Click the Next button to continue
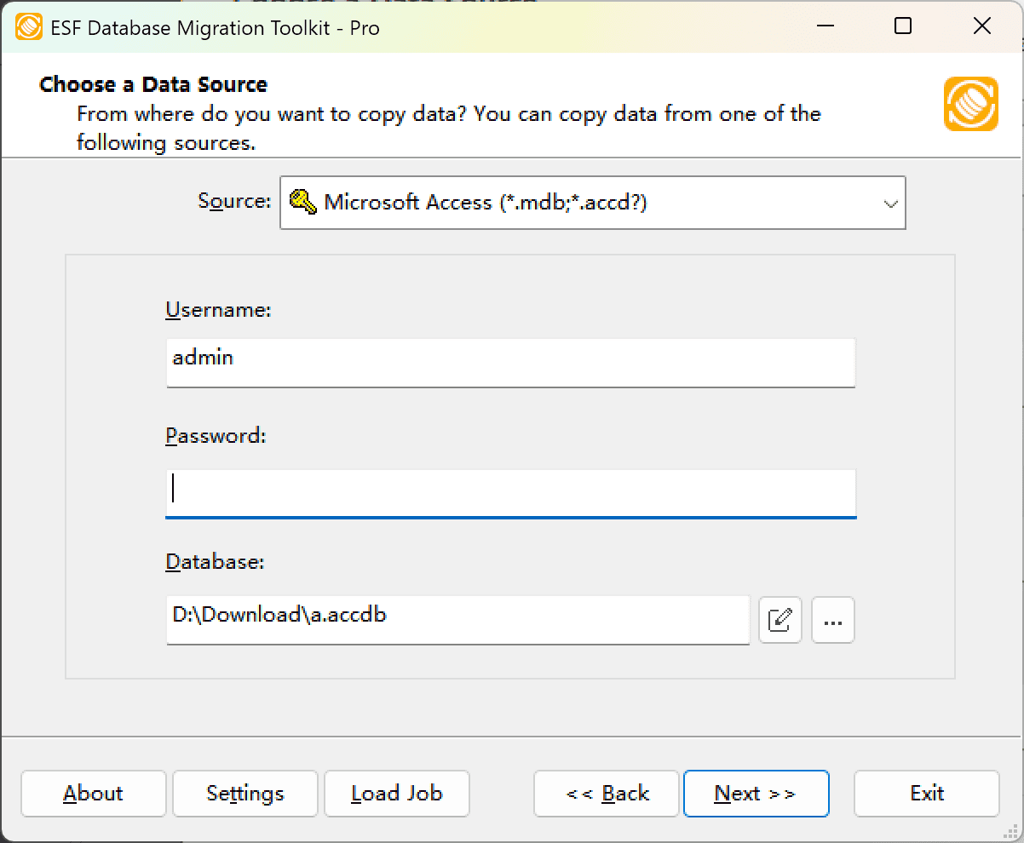Viewport: 1024px width, 843px height. point(756,793)
